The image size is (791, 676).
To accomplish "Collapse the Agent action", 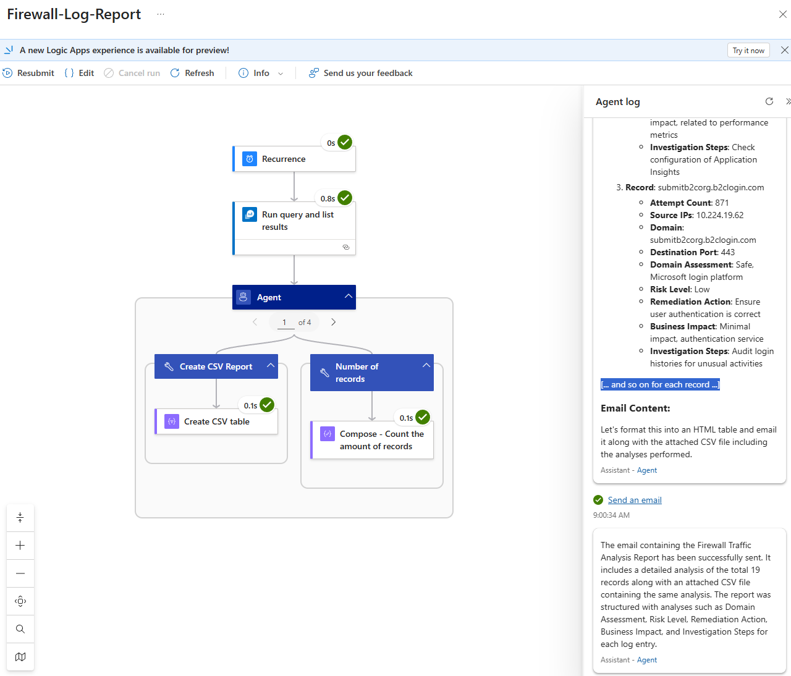I will [349, 297].
